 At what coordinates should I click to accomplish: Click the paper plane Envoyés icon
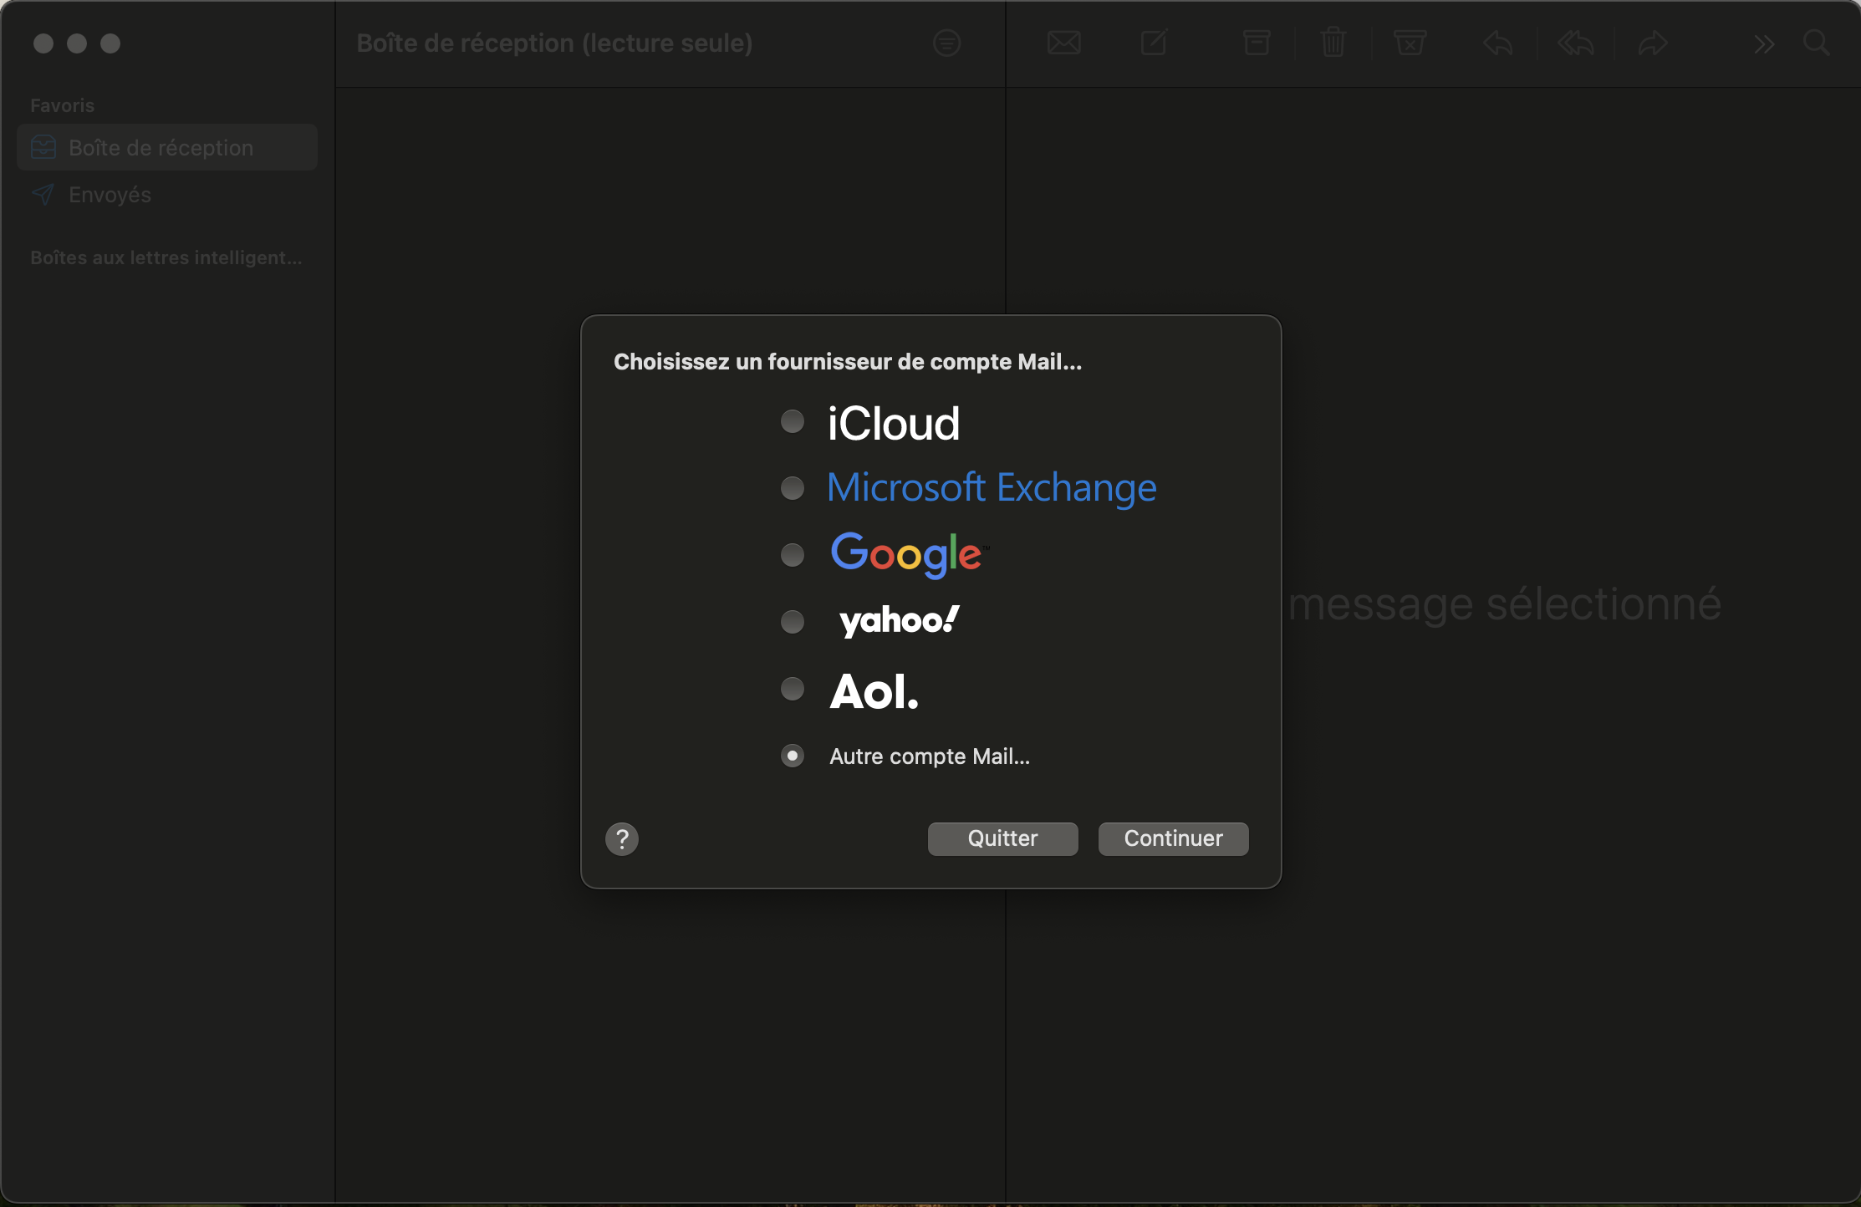[x=43, y=195]
